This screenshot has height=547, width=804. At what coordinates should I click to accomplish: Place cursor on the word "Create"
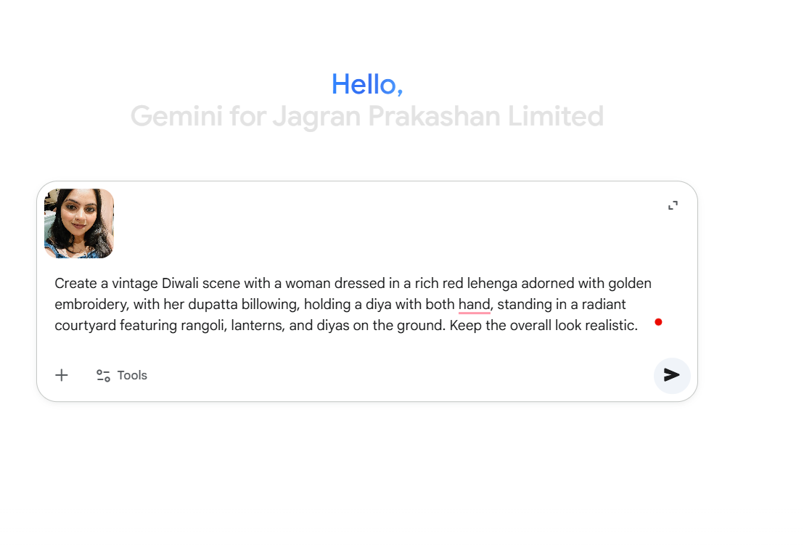pyautogui.click(x=74, y=284)
